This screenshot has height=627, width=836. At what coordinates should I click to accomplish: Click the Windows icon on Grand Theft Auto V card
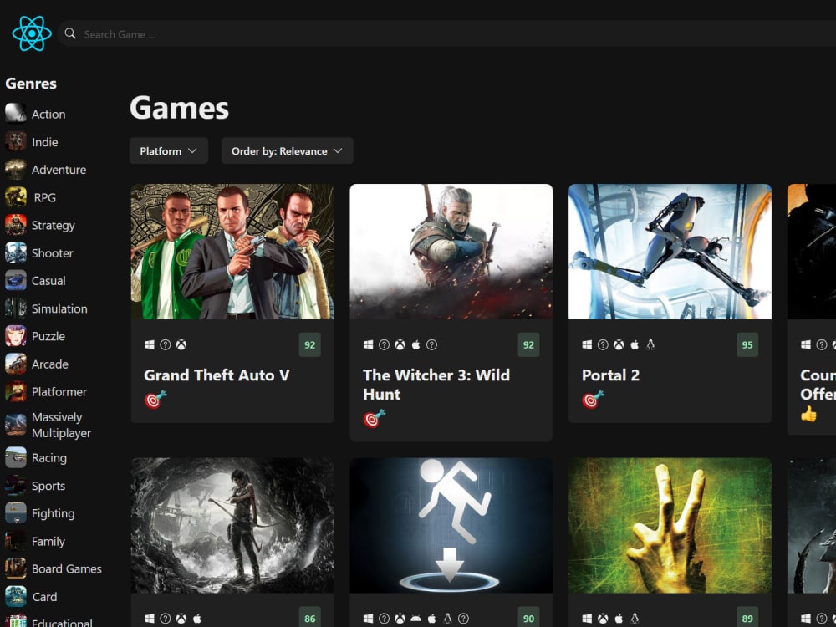pyautogui.click(x=150, y=345)
